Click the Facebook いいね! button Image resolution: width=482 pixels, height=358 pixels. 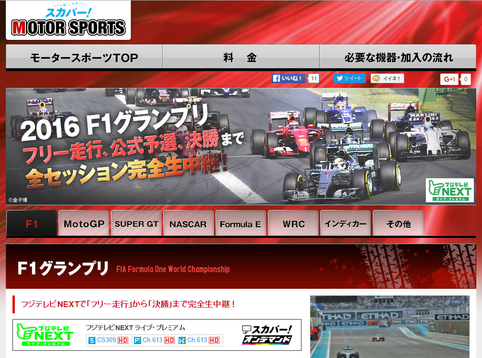[288, 78]
